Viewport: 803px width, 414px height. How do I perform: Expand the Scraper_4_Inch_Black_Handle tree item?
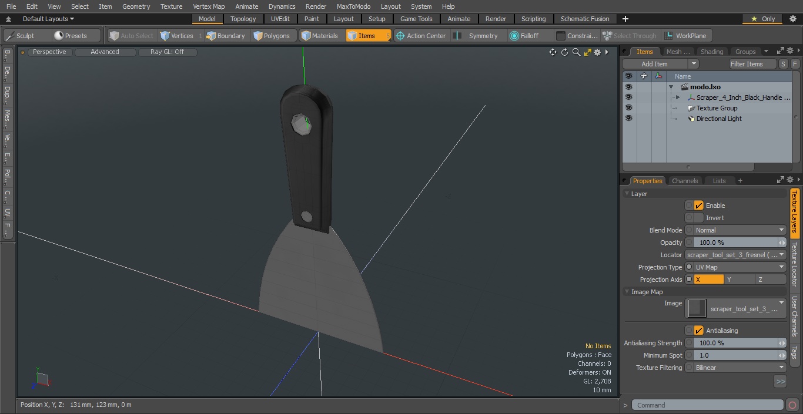click(x=678, y=97)
